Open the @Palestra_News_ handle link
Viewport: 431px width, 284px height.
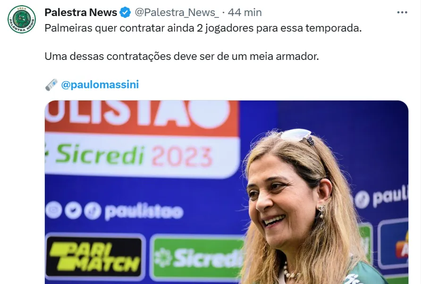click(177, 13)
